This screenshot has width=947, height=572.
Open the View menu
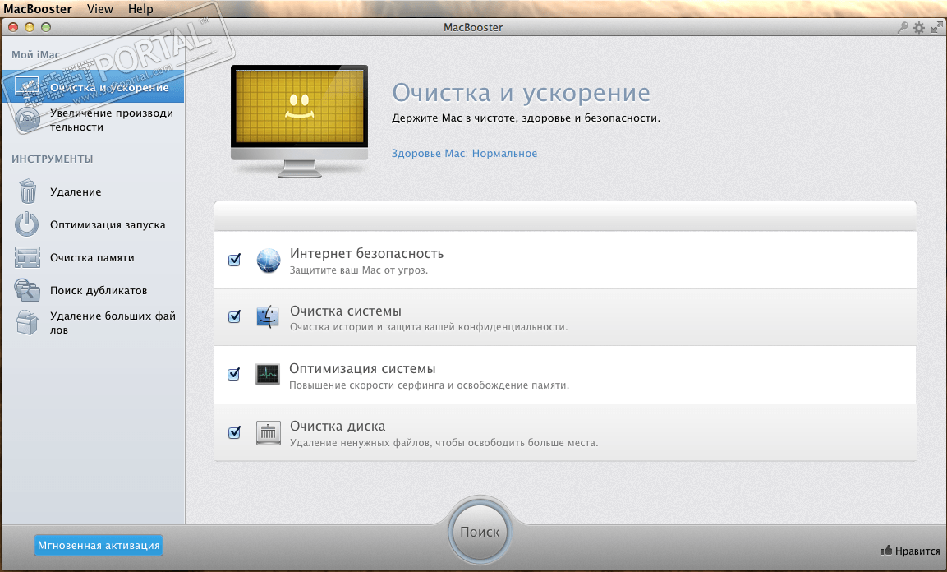coord(99,8)
